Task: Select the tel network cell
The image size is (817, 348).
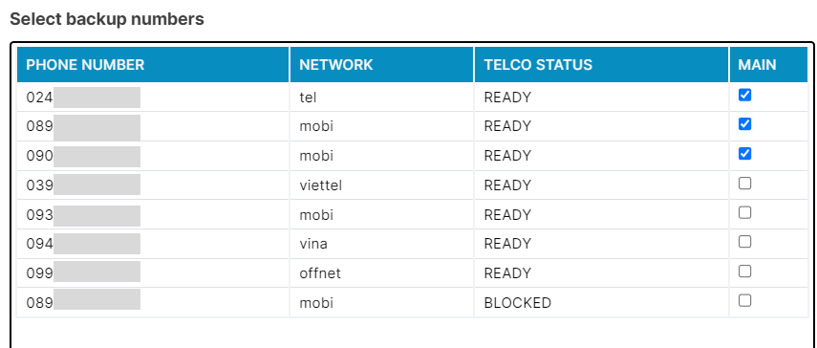Action: (x=382, y=98)
